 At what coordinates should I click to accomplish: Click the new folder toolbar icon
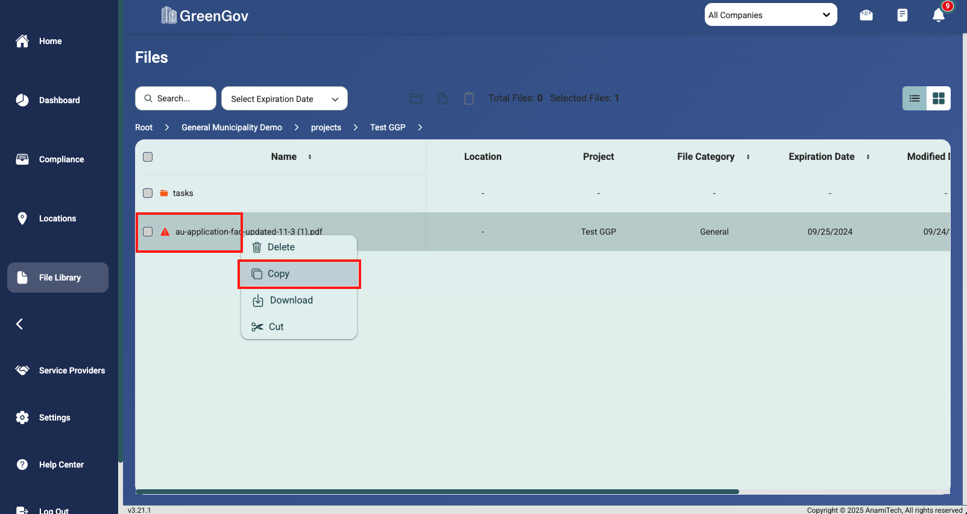[416, 98]
